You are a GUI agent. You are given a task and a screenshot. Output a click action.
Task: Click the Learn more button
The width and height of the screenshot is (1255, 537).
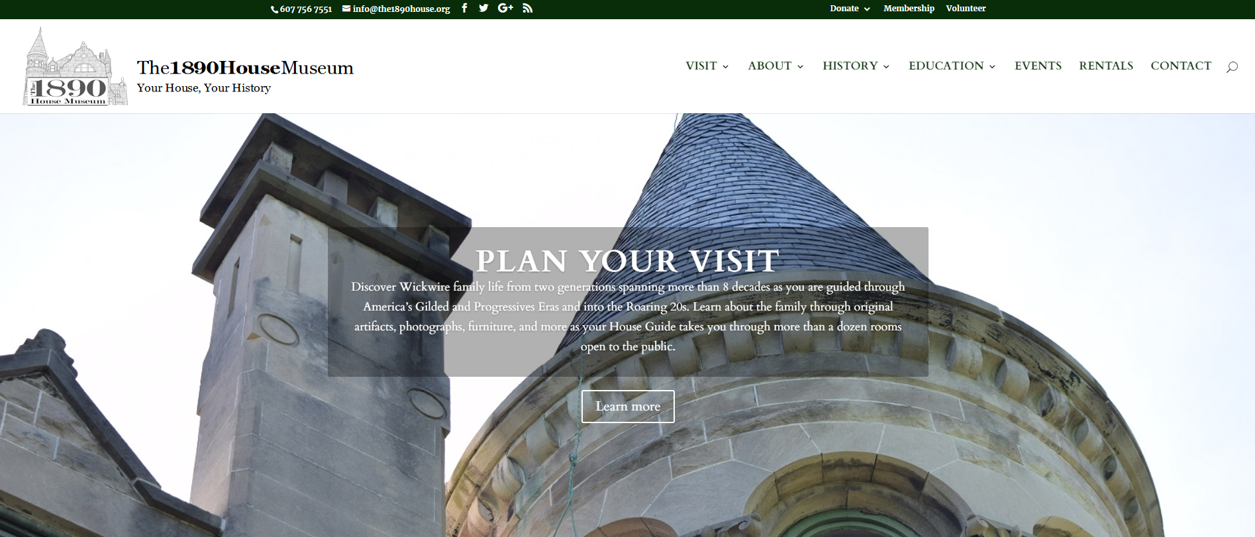628,407
